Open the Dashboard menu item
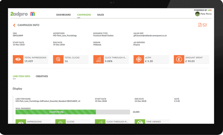 (x=64, y=15)
